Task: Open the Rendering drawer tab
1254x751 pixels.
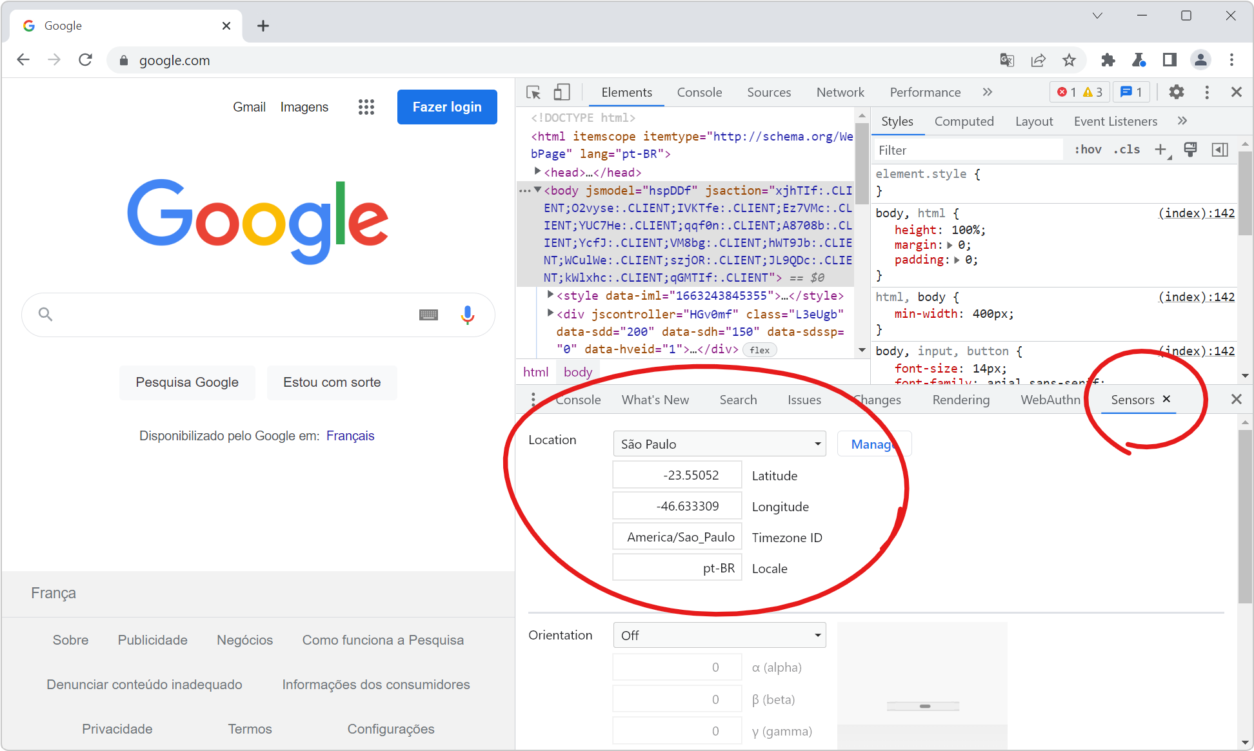Action: 960,400
